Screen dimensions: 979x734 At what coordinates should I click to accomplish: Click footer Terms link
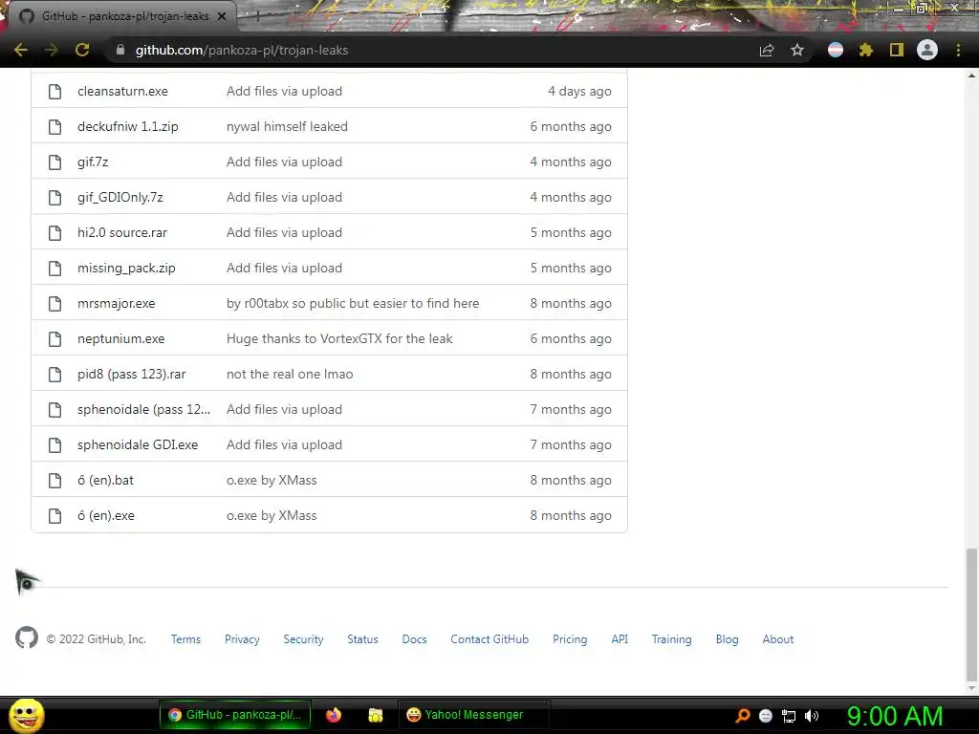pyautogui.click(x=186, y=639)
